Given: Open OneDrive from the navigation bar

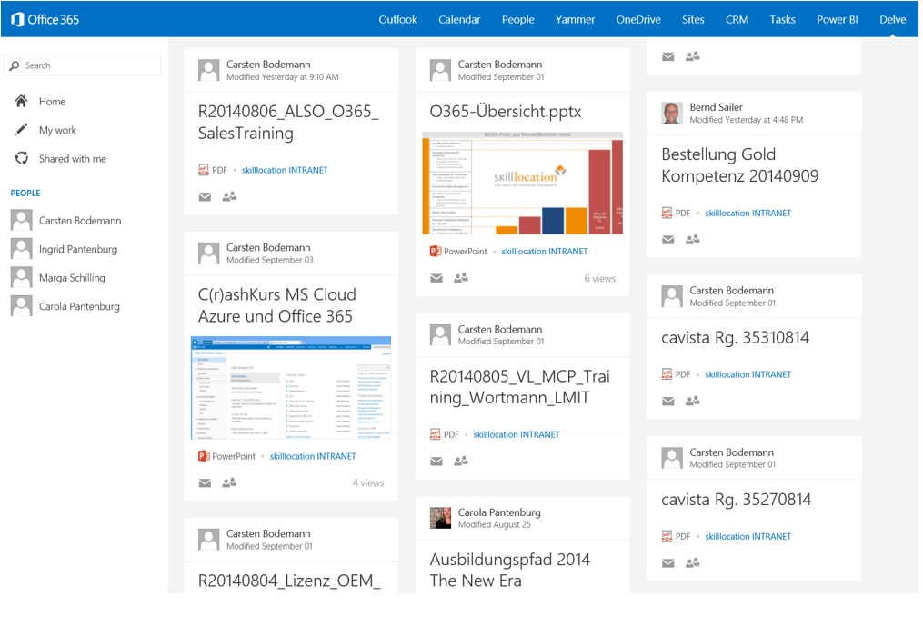Looking at the screenshot, I should tap(638, 19).
